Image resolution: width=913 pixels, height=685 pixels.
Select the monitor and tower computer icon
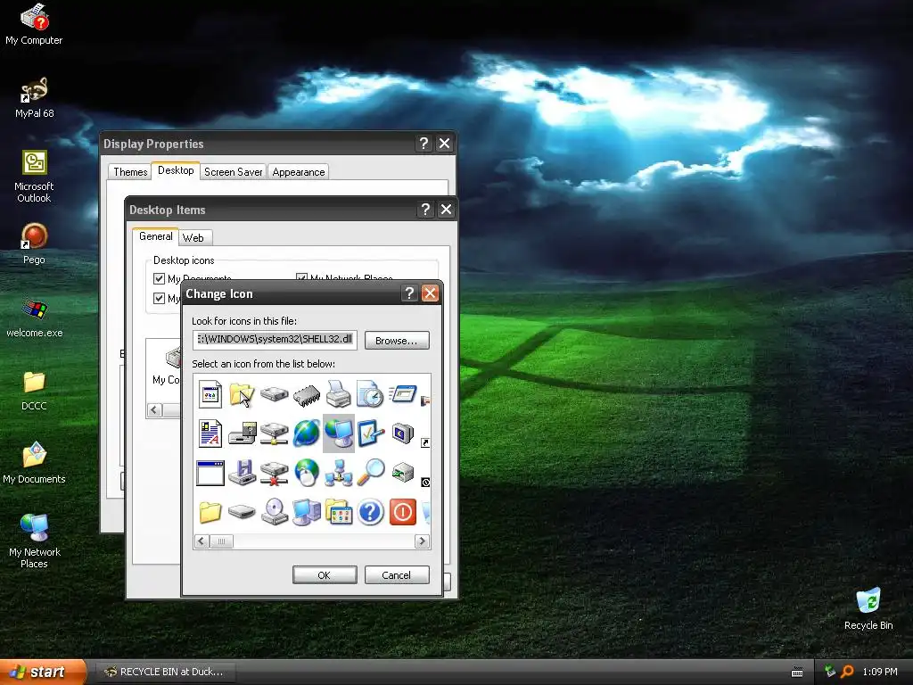[x=307, y=512]
